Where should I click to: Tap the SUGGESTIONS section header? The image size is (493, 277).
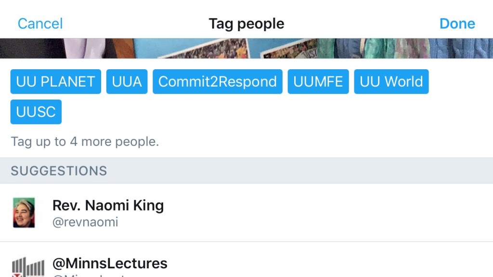(59, 171)
